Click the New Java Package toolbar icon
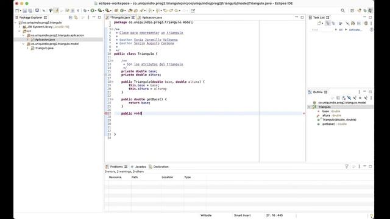Viewport: 390px width, 219px height. coord(116,11)
